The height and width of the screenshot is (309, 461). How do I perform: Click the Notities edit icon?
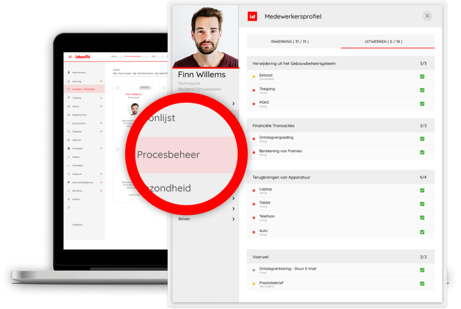pos(68,199)
